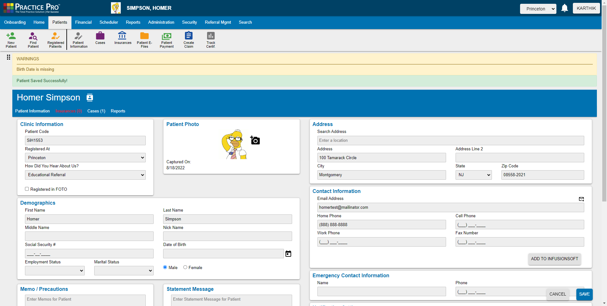Open the State dropdown showing NJ
This screenshot has width=607, height=306.
click(x=473, y=175)
